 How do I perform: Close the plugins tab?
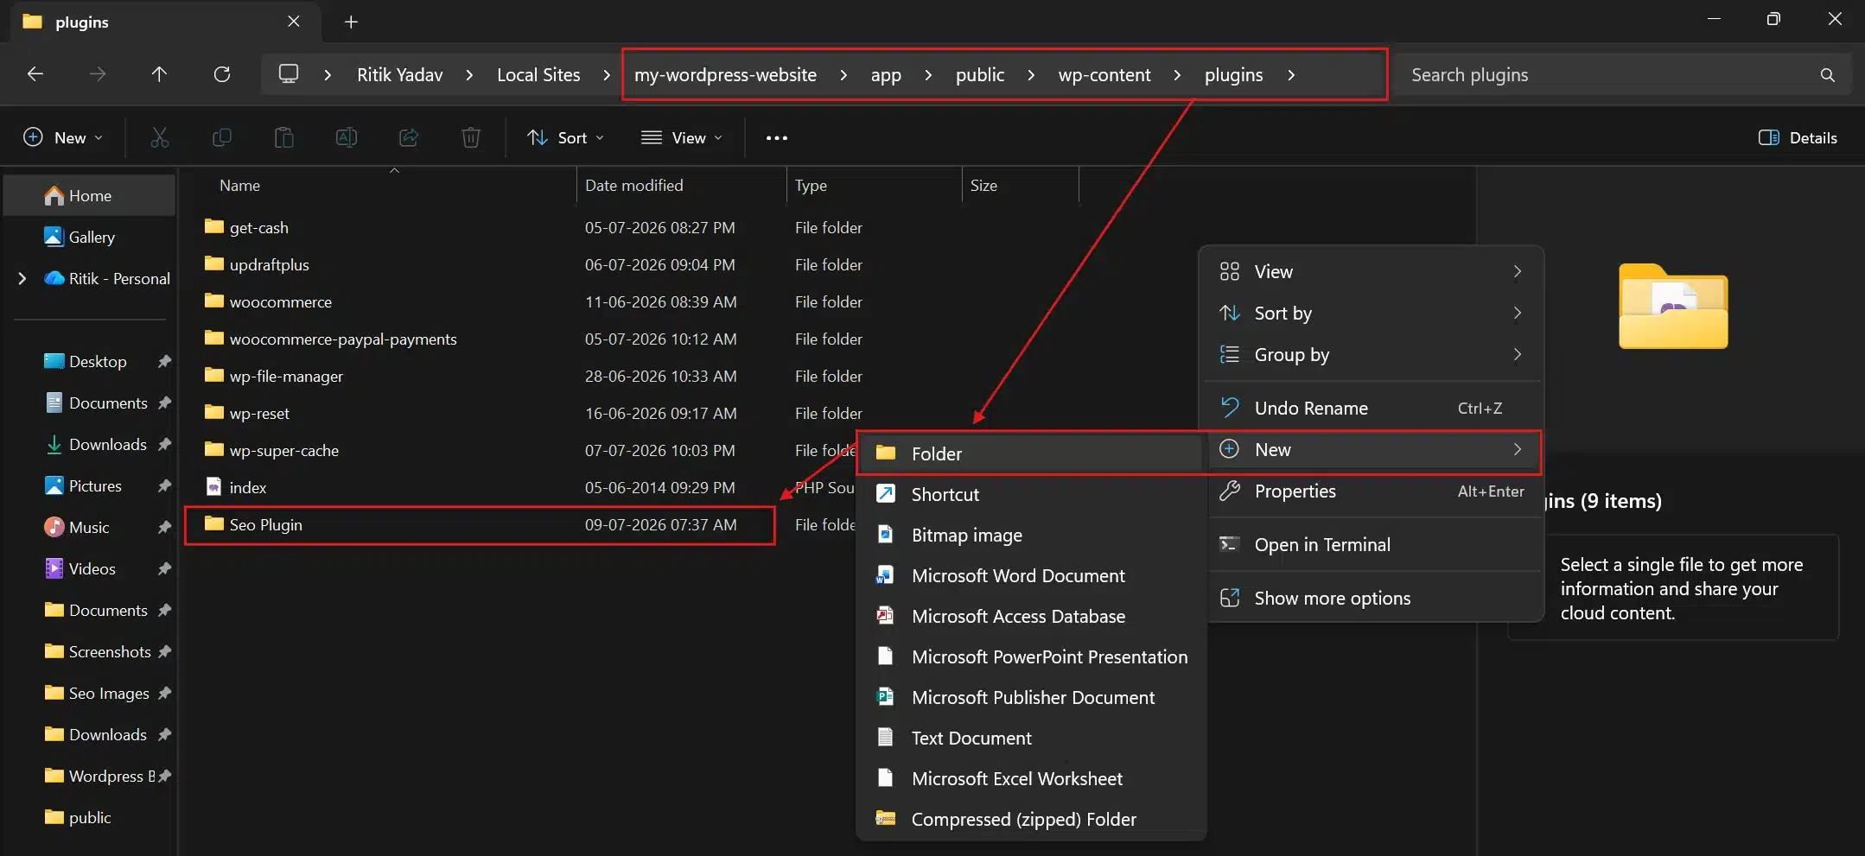coord(294,22)
